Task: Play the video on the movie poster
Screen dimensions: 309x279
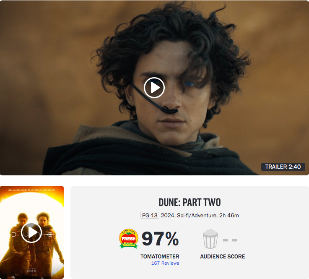Action: 31,233
